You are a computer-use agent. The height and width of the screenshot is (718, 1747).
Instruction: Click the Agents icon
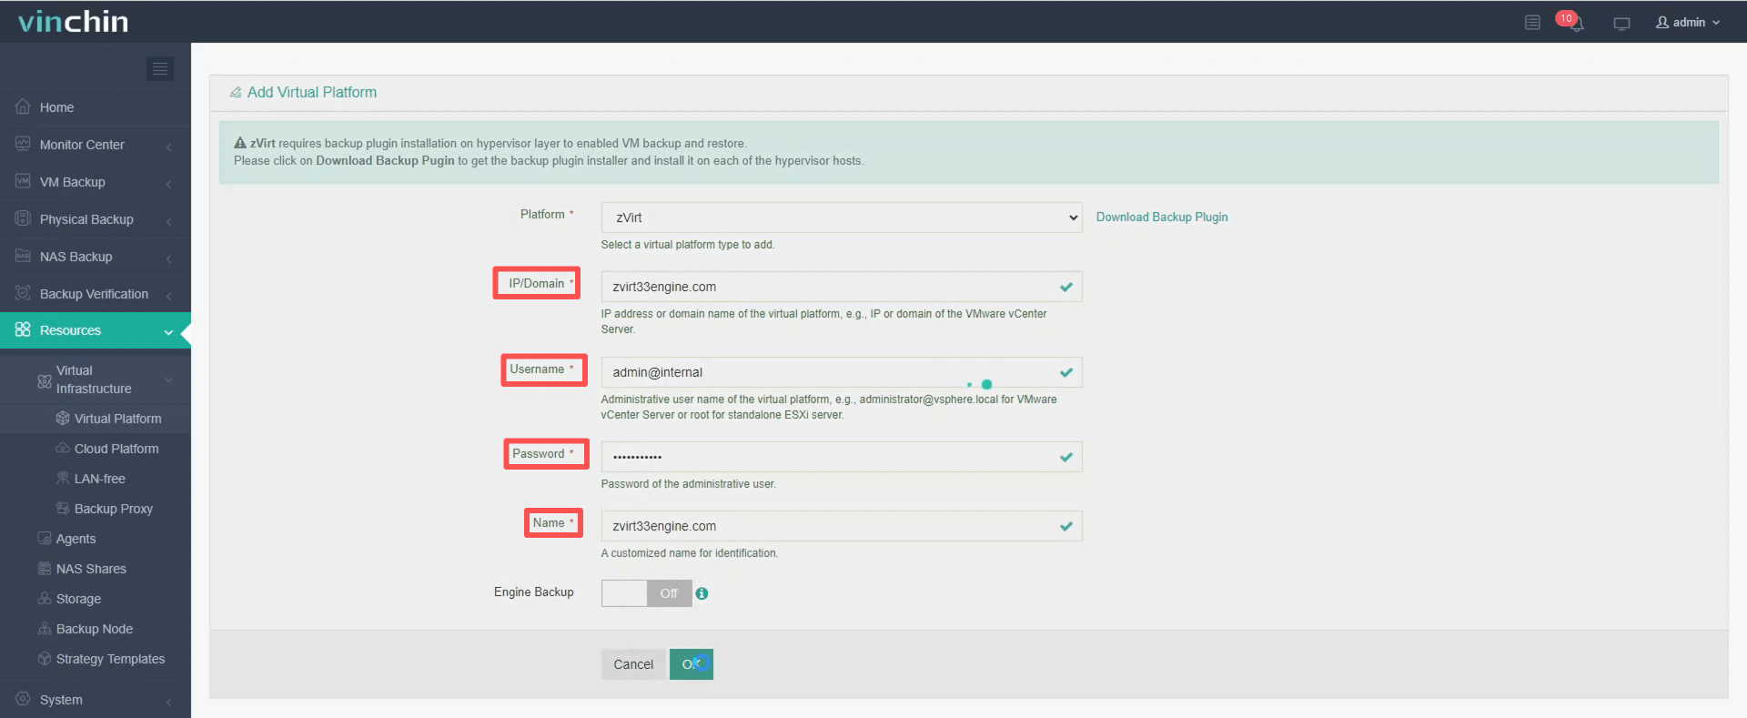45,538
